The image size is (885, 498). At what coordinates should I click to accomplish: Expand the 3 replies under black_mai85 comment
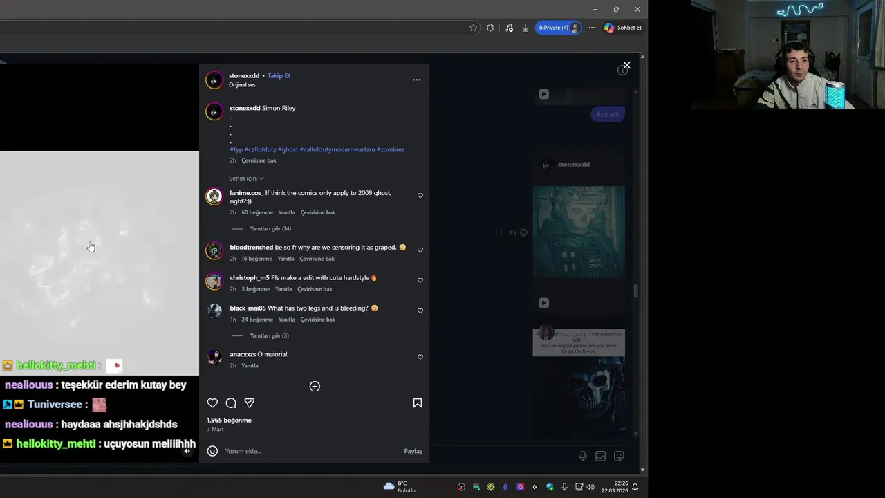269,335
